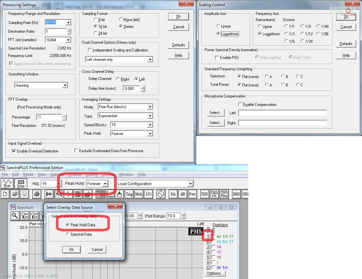The width and height of the screenshot is (362, 279).
Task: Expand the Load Configuration dropdown
Action: [190, 184]
